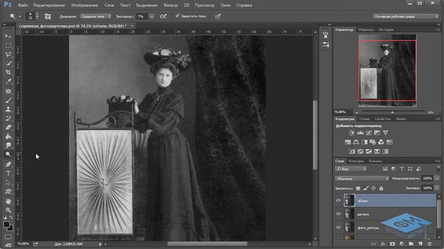Select the Healing Brush tool

pyautogui.click(x=8, y=91)
